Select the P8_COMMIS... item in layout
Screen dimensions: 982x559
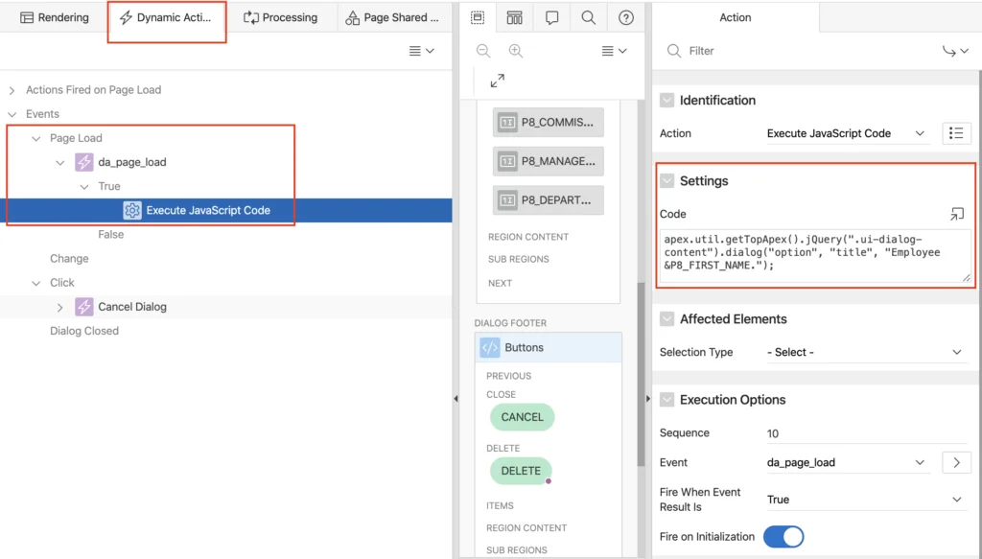548,122
